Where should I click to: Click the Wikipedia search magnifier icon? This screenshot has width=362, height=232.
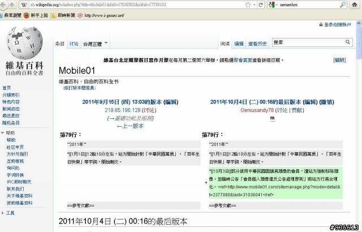(x=348, y=42)
